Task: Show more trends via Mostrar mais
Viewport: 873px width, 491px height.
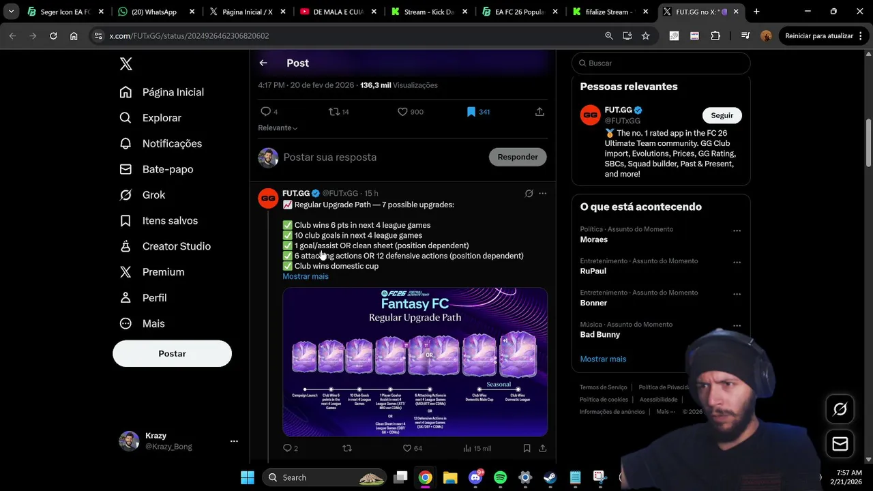Action: pos(603,359)
